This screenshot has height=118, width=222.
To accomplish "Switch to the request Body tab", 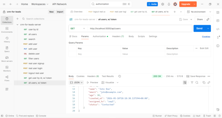I will [131, 36].
